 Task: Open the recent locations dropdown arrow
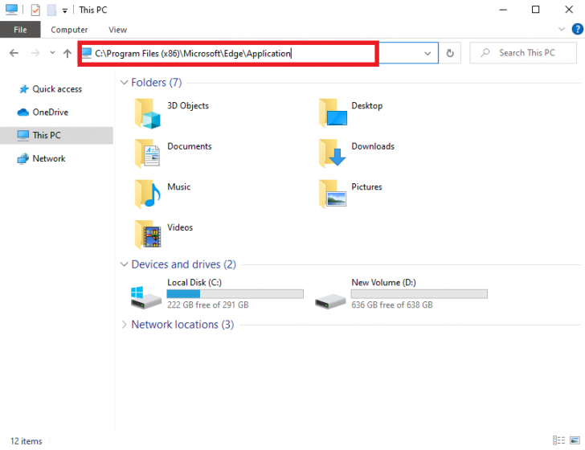tap(52, 52)
